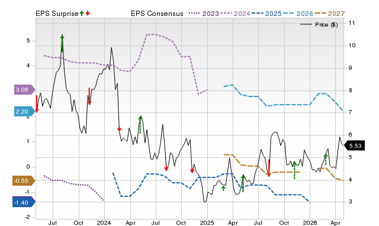379x226 pixels.
Task: Click the red surprise arrow in summer 2025
Action: tap(269, 168)
